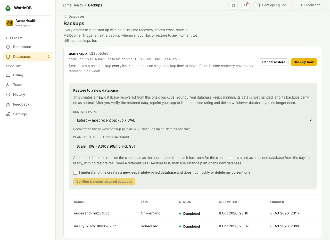Click the Scheduled type cell
The width and height of the screenshot is (330, 240).
(150, 226)
